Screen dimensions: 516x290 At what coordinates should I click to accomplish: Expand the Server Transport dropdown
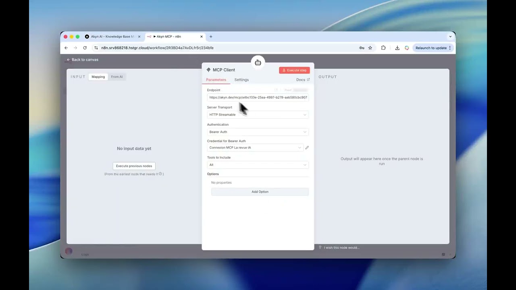(258, 115)
